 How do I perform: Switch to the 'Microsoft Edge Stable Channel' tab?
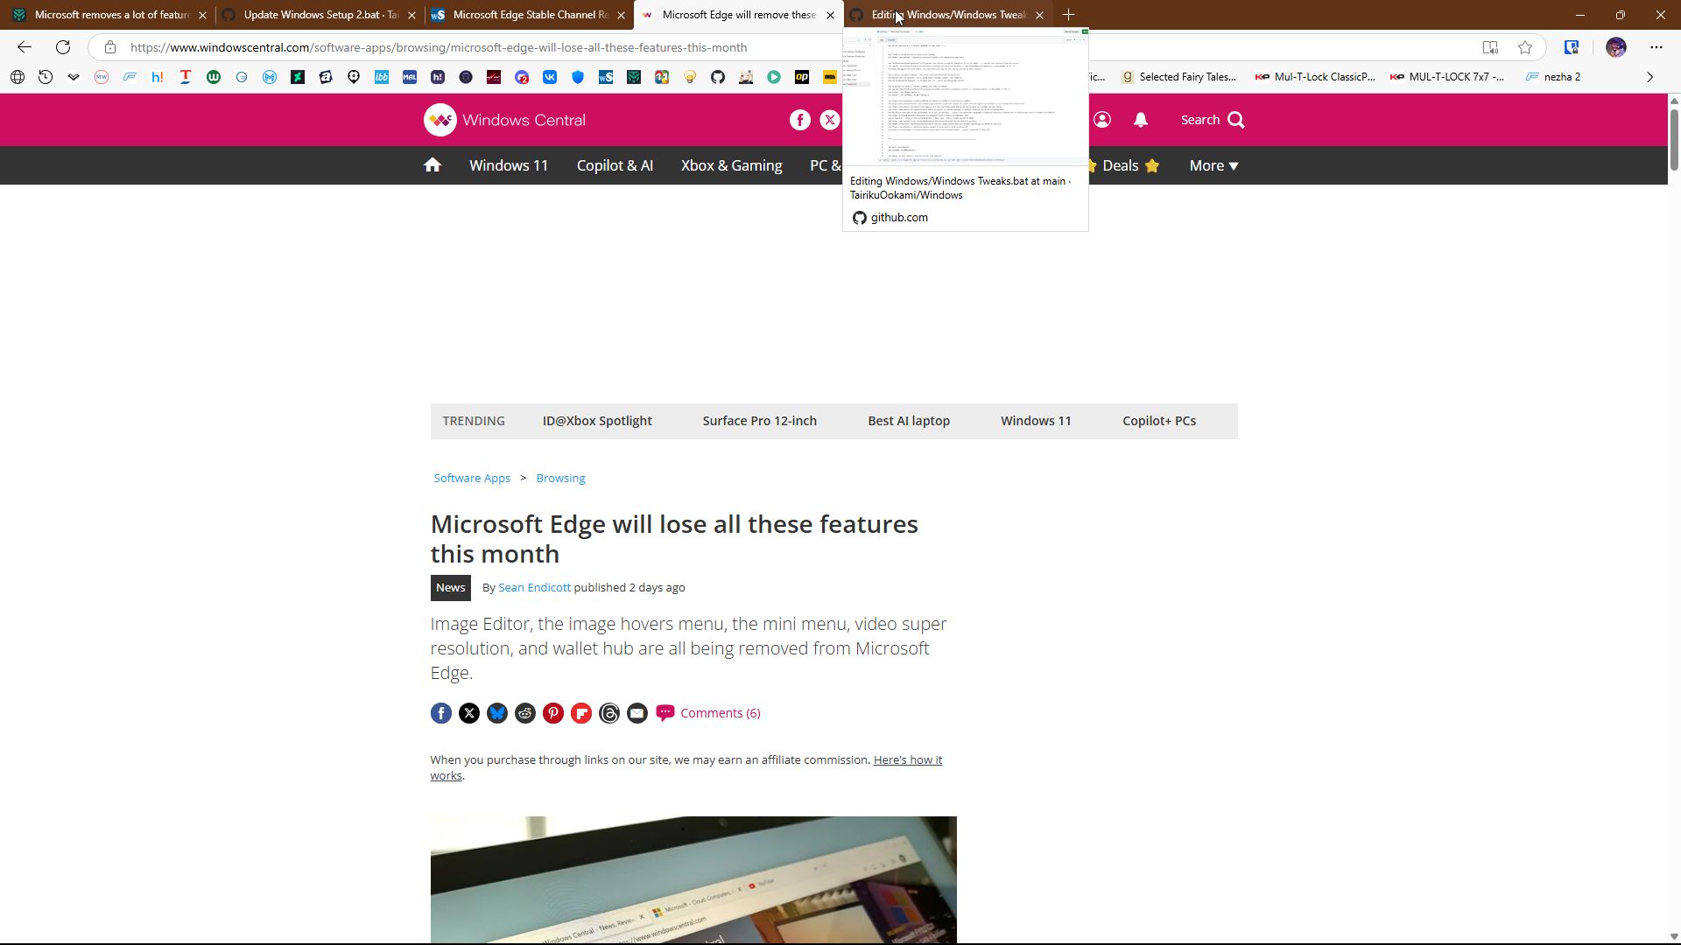point(529,15)
